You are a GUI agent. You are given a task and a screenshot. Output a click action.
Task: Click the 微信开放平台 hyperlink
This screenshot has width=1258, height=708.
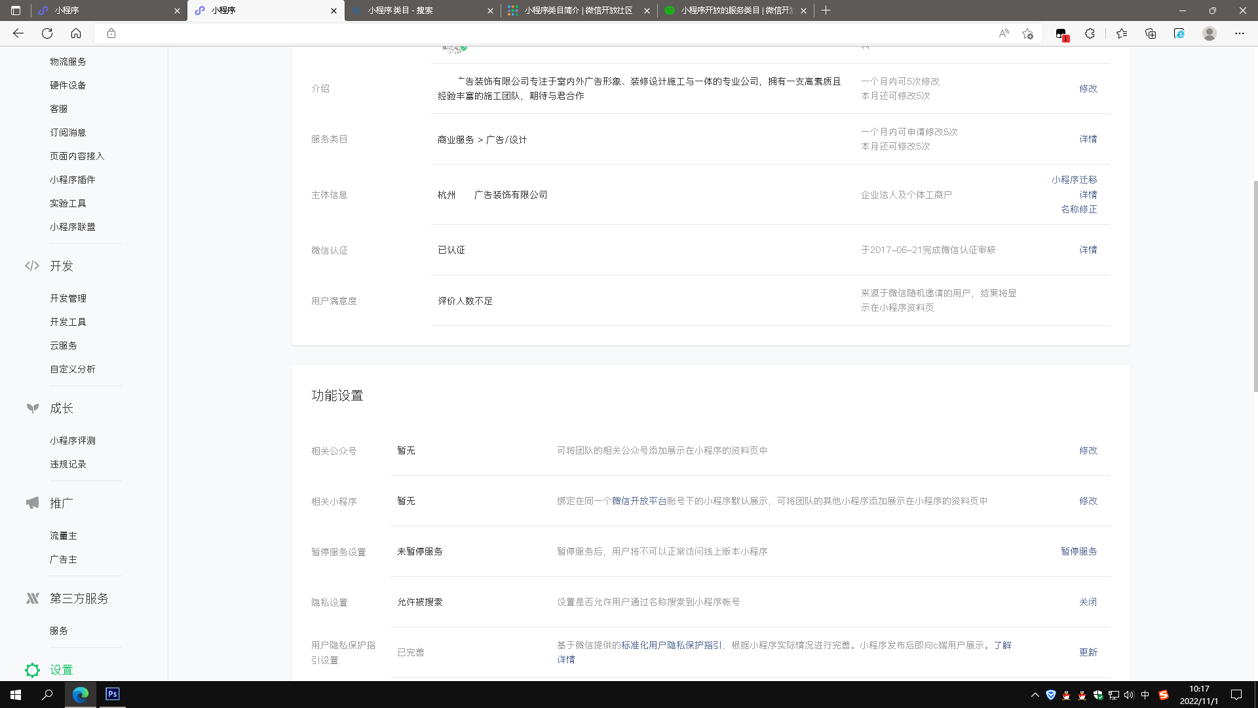[639, 501]
